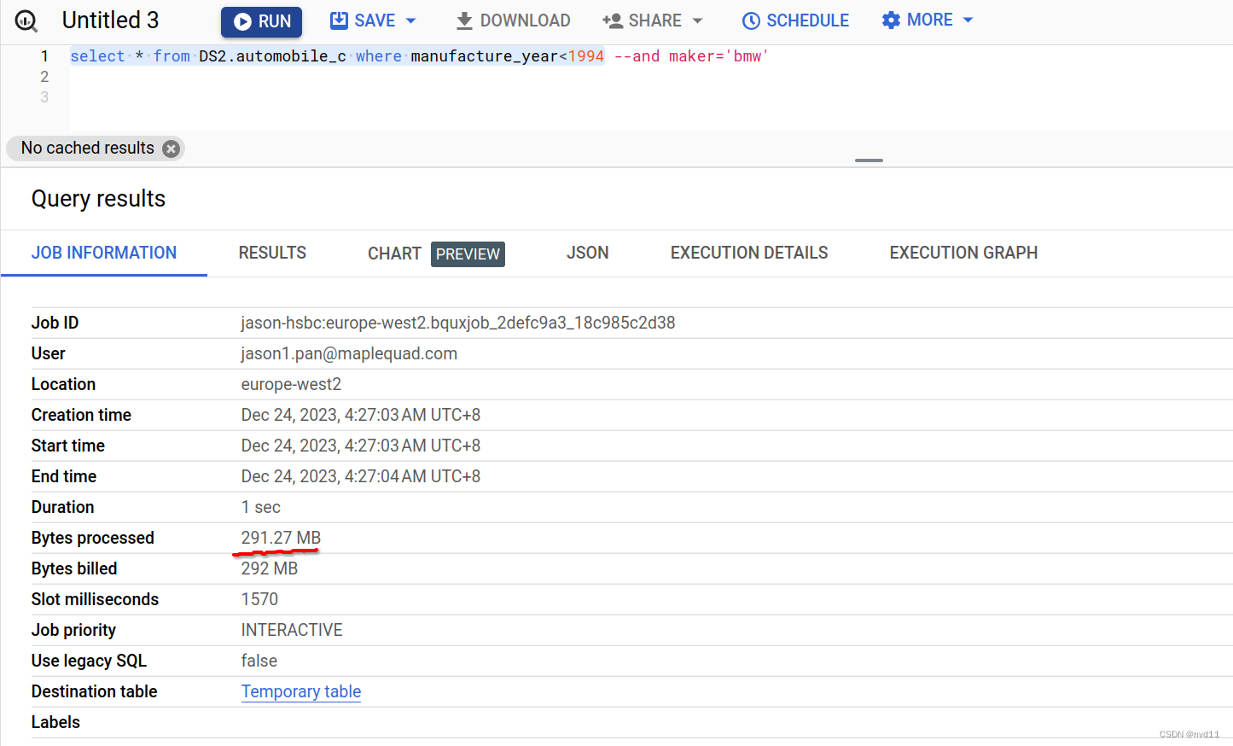Switch to the JSON tab
The image size is (1233, 746).
tap(588, 253)
